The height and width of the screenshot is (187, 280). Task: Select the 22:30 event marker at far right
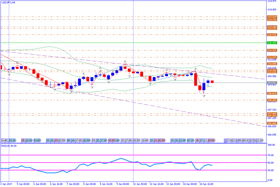tap(259, 140)
